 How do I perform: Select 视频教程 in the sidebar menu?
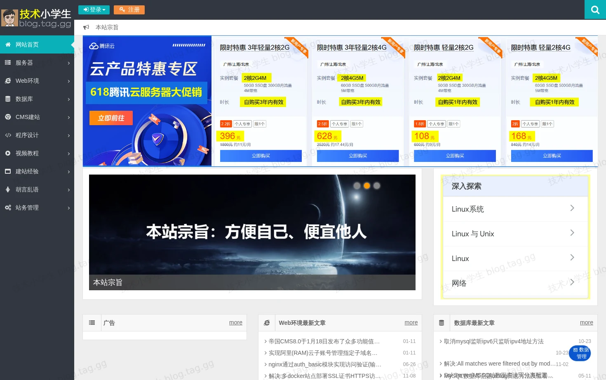coord(37,153)
